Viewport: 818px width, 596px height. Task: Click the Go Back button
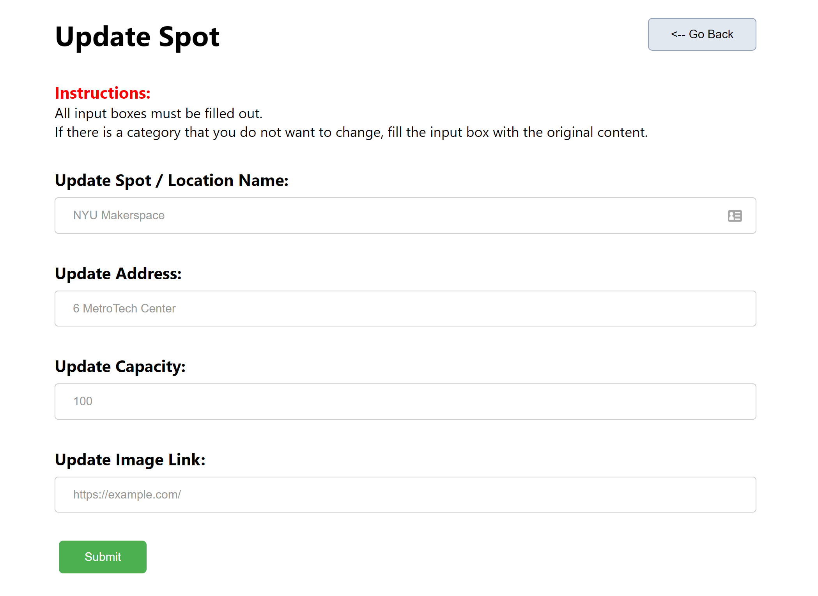[x=701, y=34]
